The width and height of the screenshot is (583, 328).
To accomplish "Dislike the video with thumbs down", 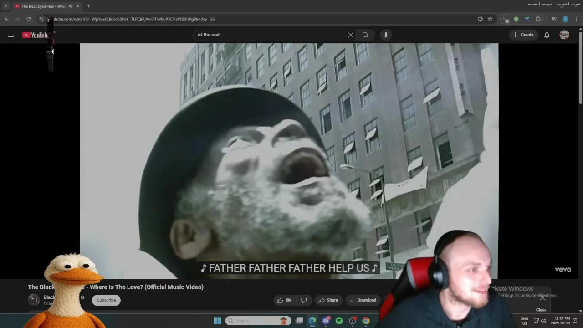I will tap(304, 300).
